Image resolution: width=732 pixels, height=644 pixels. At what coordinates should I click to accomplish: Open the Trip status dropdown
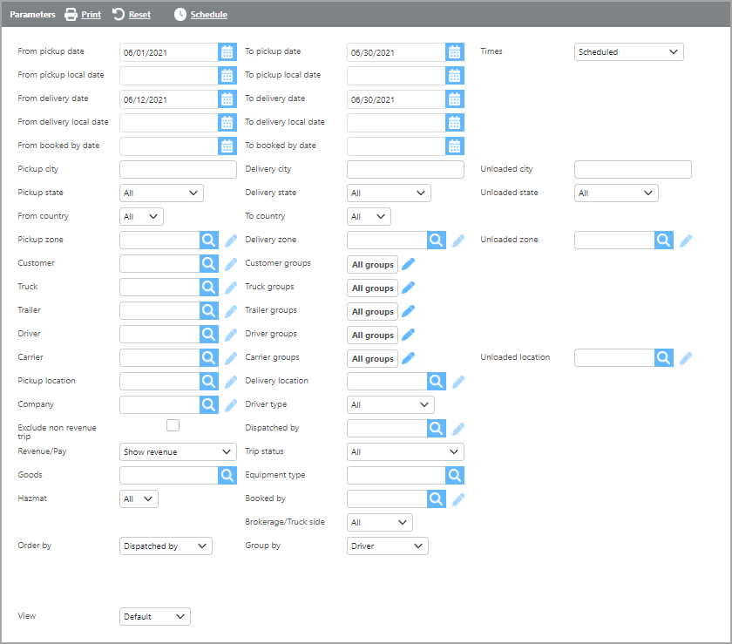pyautogui.click(x=405, y=452)
